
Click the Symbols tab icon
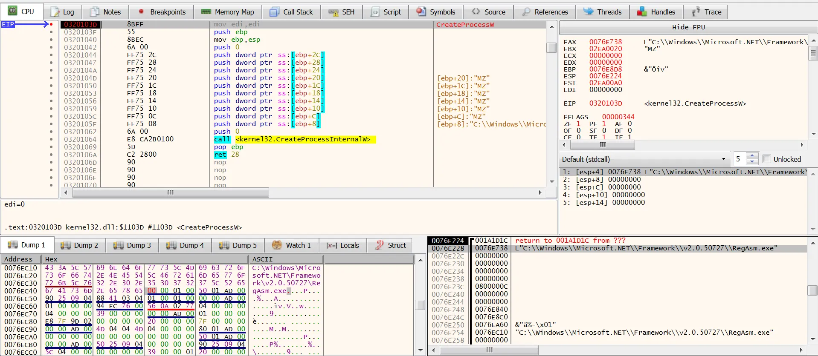[x=421, y=11]
